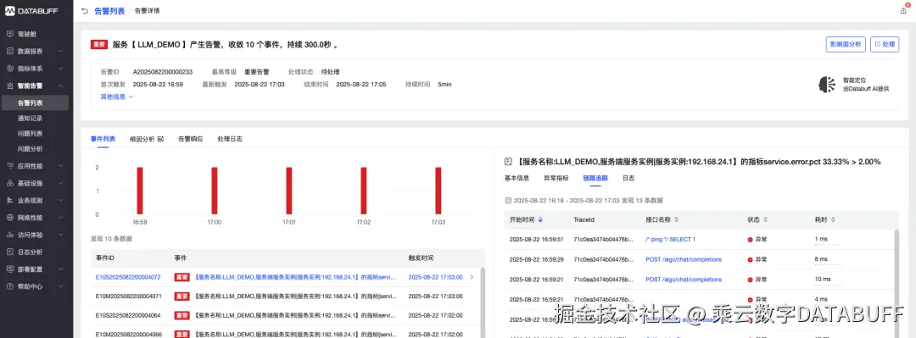Click the event document icon before 服务名称

click(x=508, y=162)
